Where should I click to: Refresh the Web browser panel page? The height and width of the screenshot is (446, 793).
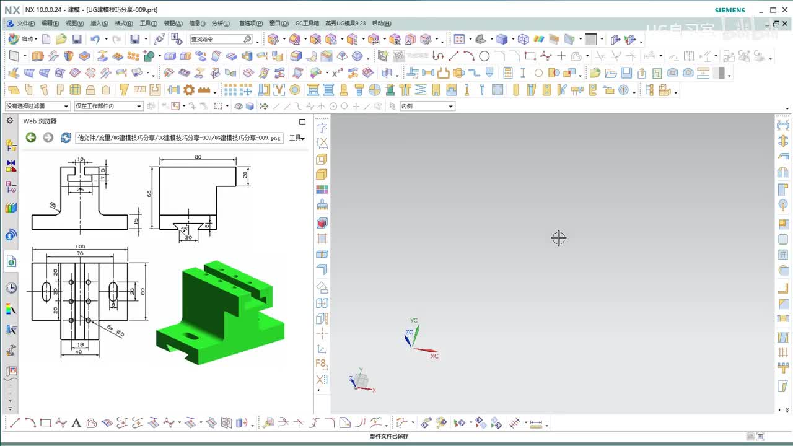66,138
